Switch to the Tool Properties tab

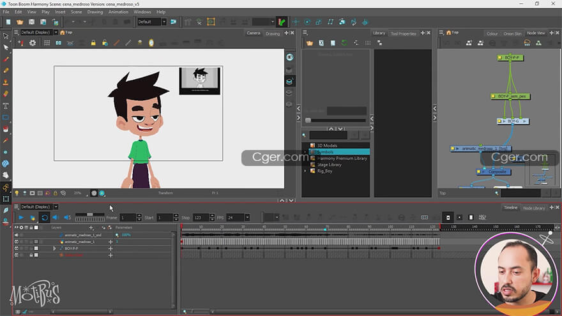coord(403,34)
